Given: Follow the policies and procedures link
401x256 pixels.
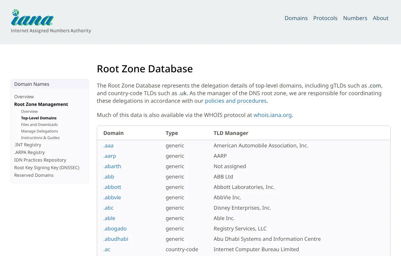Looking at the screenshot, I should click(x=235, y=101).
